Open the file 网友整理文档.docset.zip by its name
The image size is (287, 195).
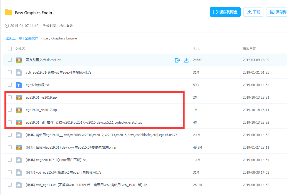point(43,60)
